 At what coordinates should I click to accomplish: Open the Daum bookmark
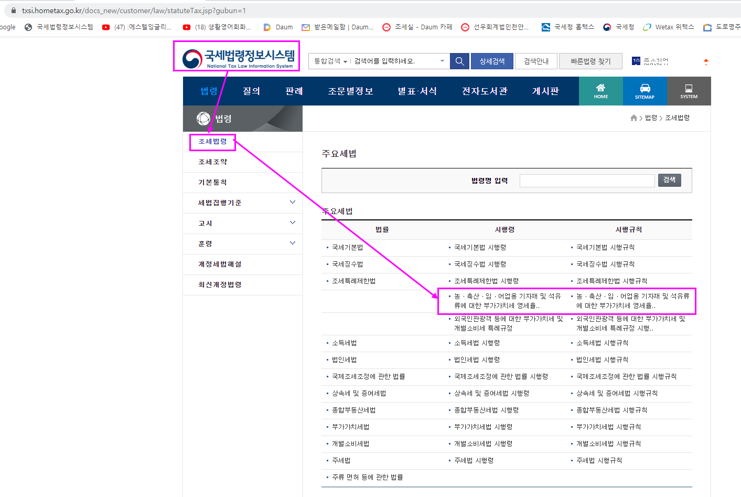coord(278,27)
